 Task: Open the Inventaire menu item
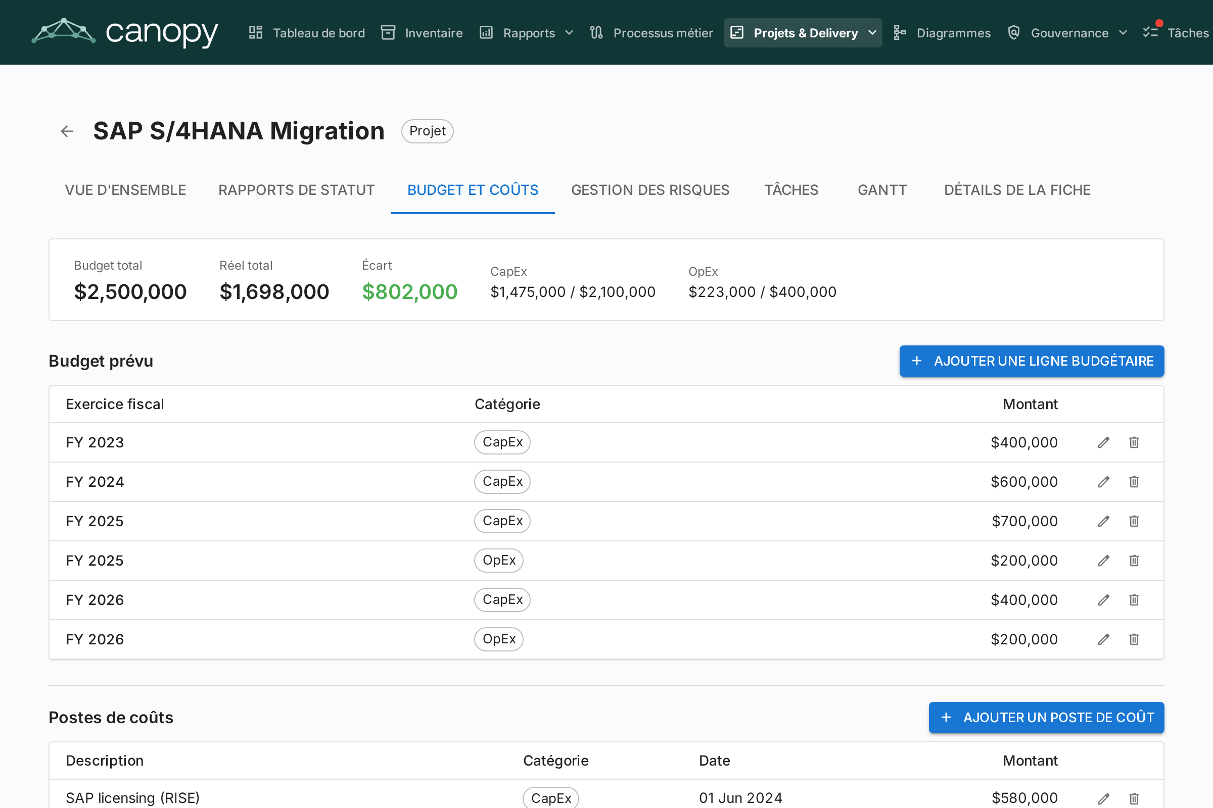pos(422,33)
